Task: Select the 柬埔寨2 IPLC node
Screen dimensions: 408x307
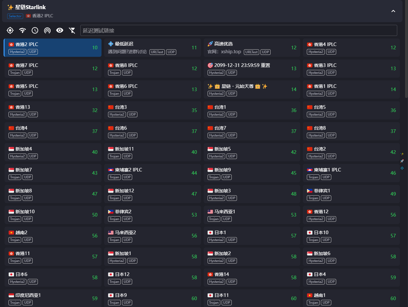Action: pos(152,173)
